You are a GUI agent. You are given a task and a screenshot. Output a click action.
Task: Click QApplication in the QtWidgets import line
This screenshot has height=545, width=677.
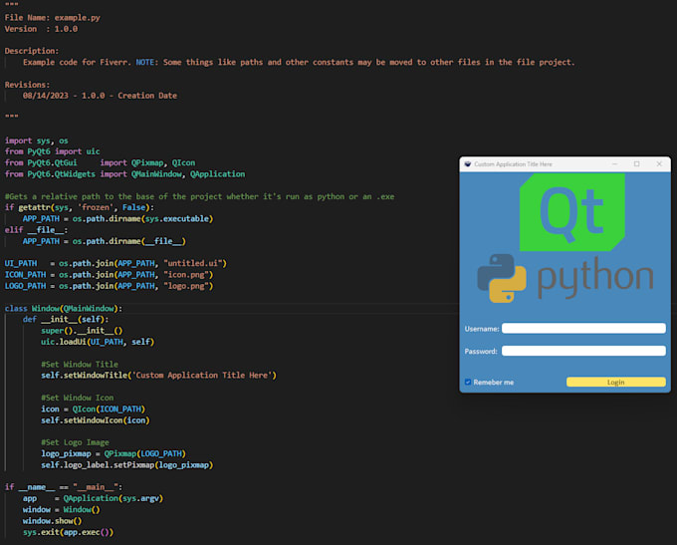click(x=218, y=174)
